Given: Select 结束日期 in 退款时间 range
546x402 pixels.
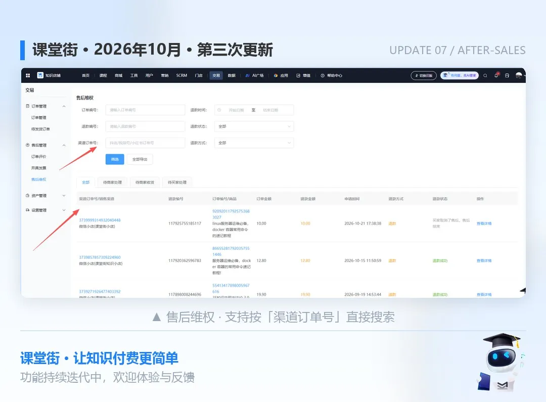Looking at the screenshot, I should [270, 110].
